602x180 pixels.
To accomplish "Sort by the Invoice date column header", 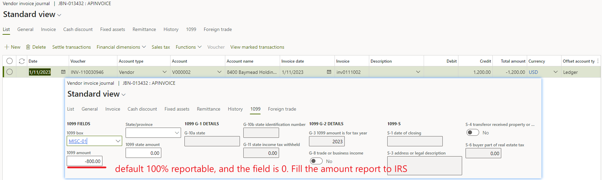I will click(x=307, y=61).
